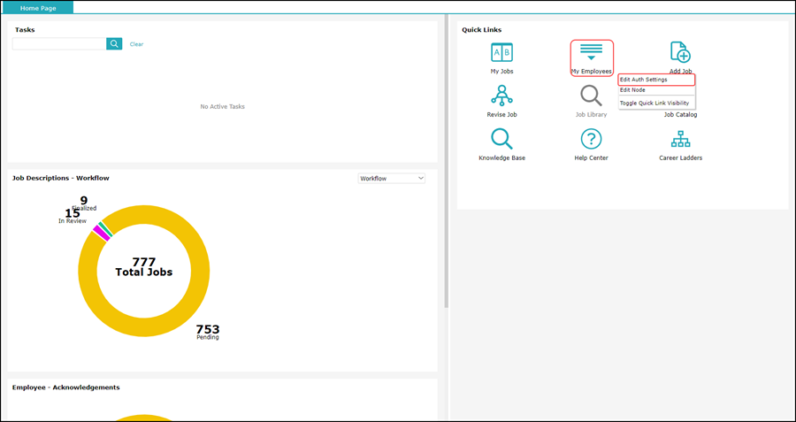The image size is (796, 422).
Task: Click the Job Catalog quick link label
Action: click(x=680, y=115)
